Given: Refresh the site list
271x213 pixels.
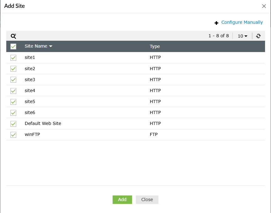Looking at the screenshot, I should point(258,36).
